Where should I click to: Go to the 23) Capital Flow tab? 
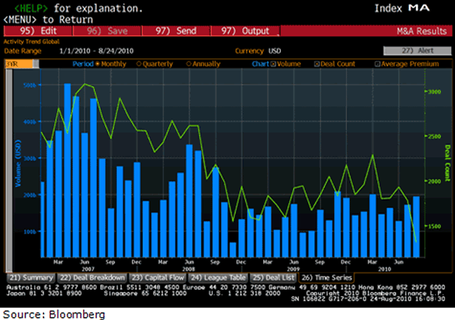coord(156,276)
